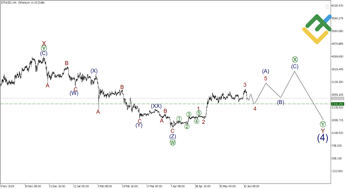This screenshot has width=347, height=189.
Task: Select the circled green W wave marker at the April low
Action: point(172,143)
